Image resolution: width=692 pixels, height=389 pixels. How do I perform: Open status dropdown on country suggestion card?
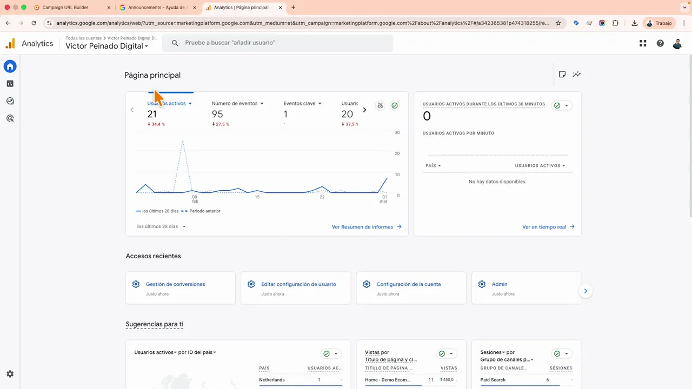(x=331, y=354)
